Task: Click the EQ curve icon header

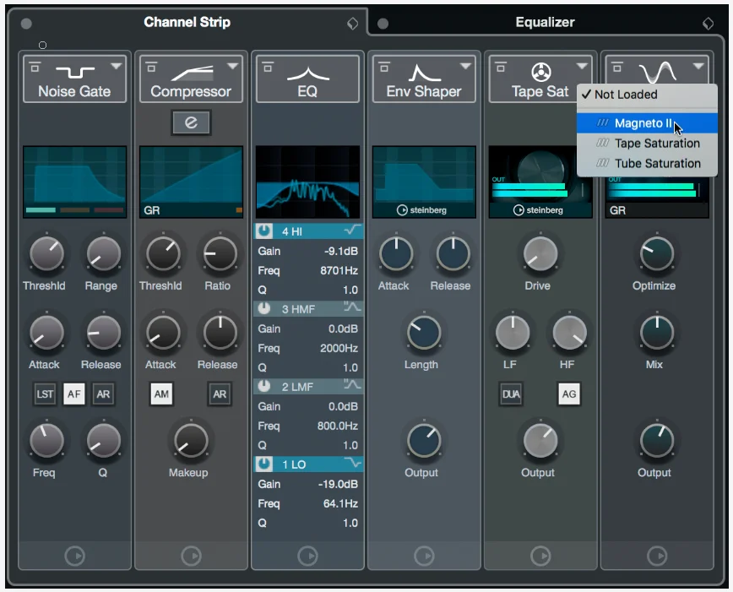Action: click(307, 73)
